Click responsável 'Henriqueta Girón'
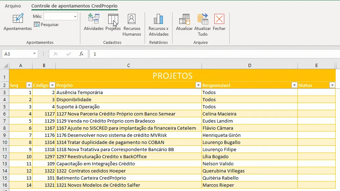The image size is (340, 191). [250, 135]
